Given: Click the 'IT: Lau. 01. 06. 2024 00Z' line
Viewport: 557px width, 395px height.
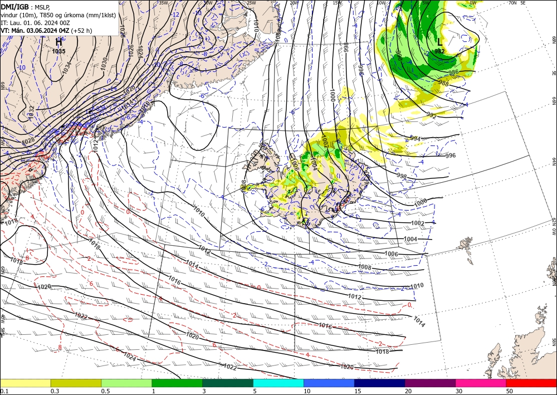Looking at the screenshot, I should [x=35, y=23].
